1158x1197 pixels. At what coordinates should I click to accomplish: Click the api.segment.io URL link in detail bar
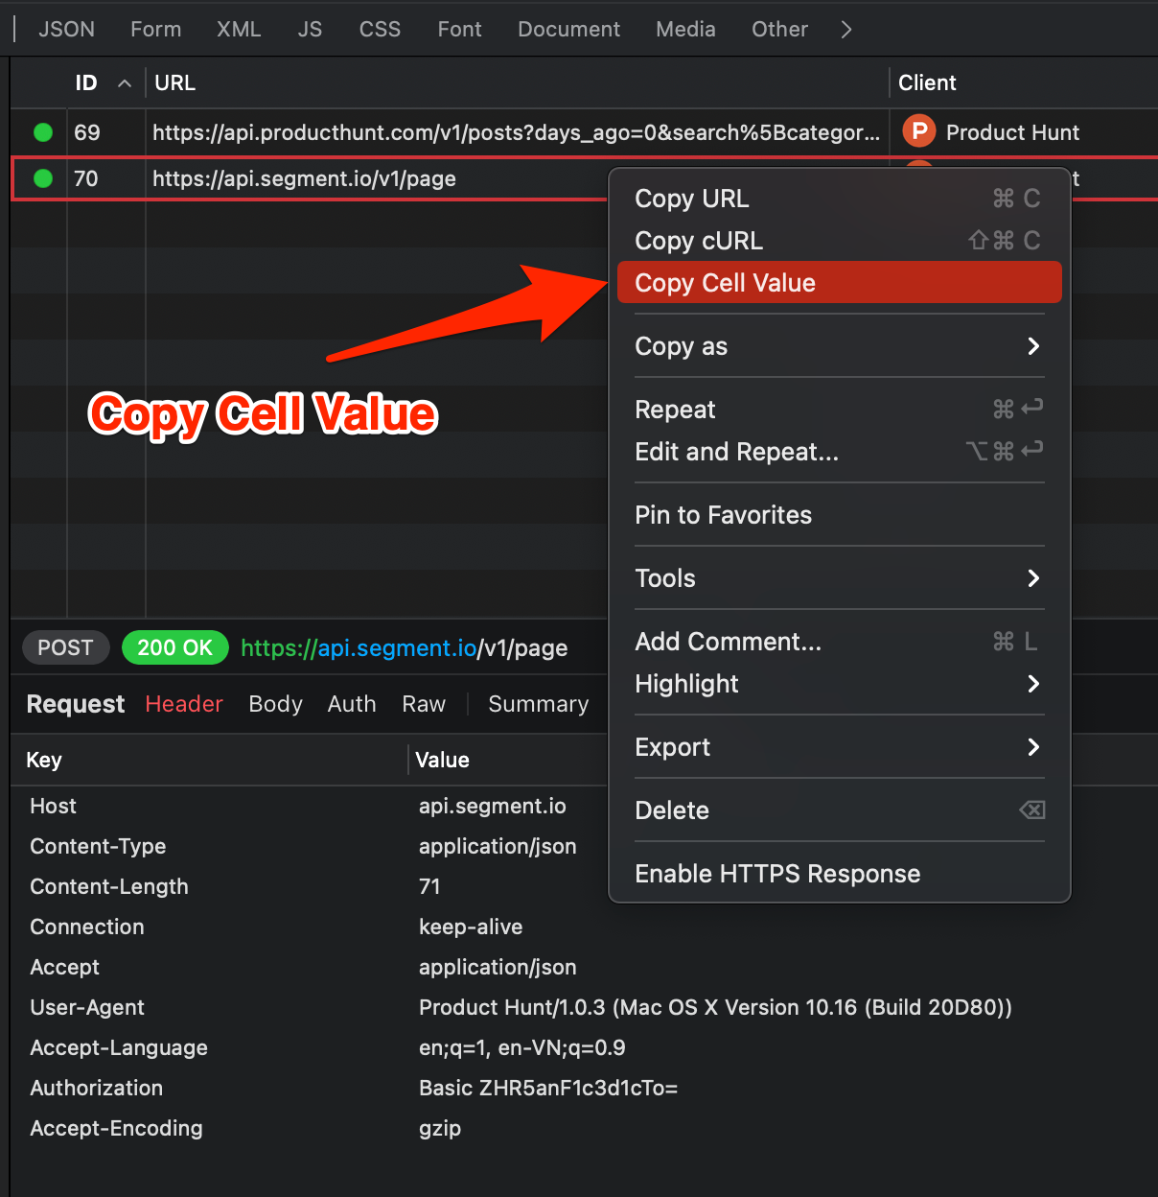404,648
